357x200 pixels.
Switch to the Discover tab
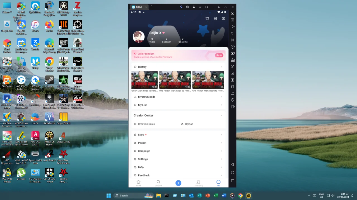pos(158,183)
